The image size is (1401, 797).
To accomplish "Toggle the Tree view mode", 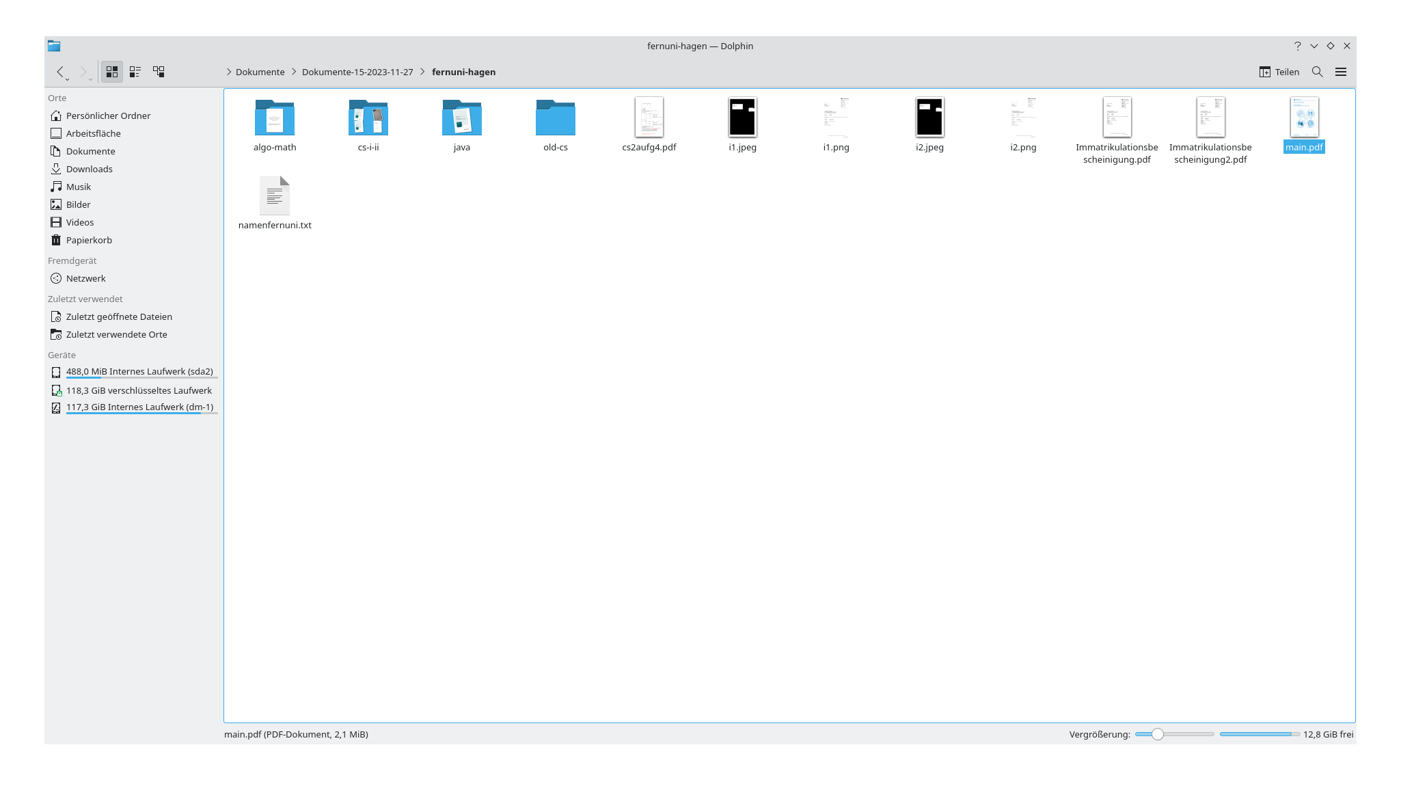I will tap(159, 71).
